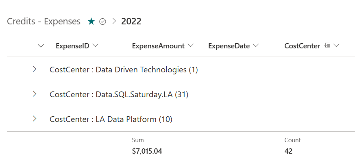Open the ExpenseAmount column dropdown arrow
The image size is (355, 163).
pos(191,46)
